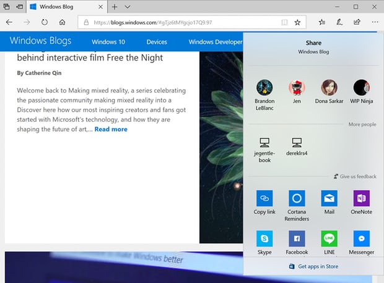
Task: Send page to OneNote
Action: click(x=362, y=198)
